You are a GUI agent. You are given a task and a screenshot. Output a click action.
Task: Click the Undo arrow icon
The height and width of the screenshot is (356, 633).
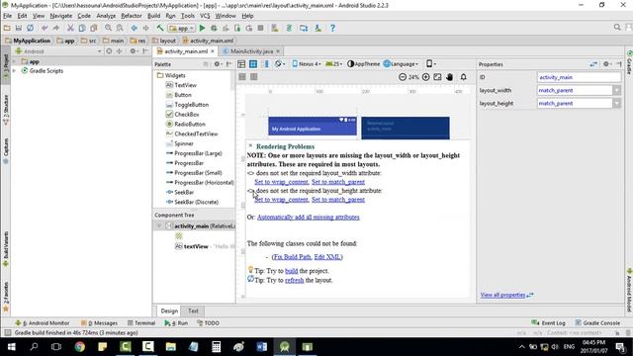point(45,28)
